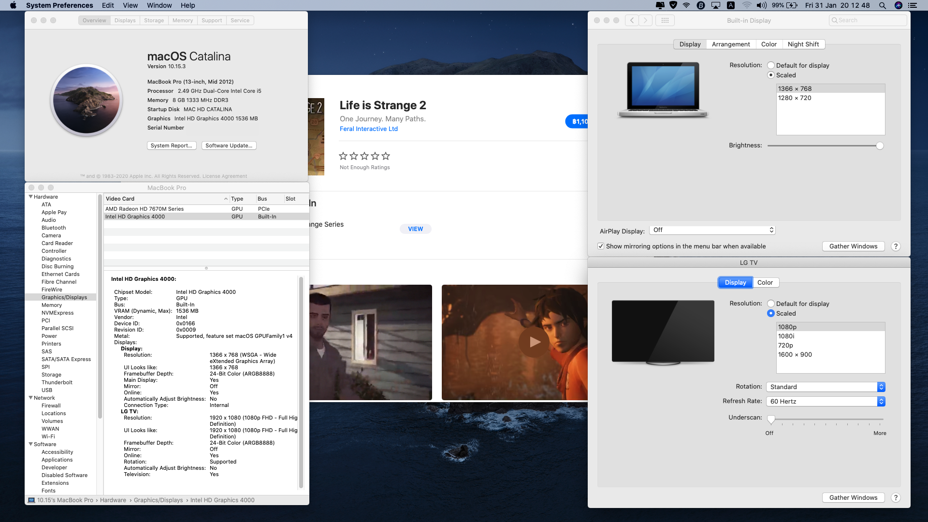928x522 pixels.
Task: Click help button in the LG TV window
Action: (x=896, y=498)
